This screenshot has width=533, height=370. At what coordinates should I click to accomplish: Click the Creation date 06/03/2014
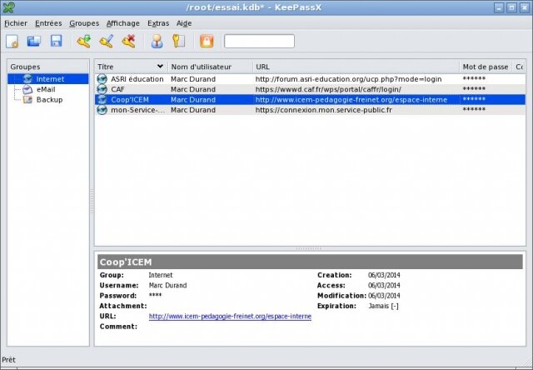point(384,275)
